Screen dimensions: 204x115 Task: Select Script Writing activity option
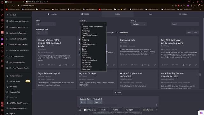click(86, 58)
